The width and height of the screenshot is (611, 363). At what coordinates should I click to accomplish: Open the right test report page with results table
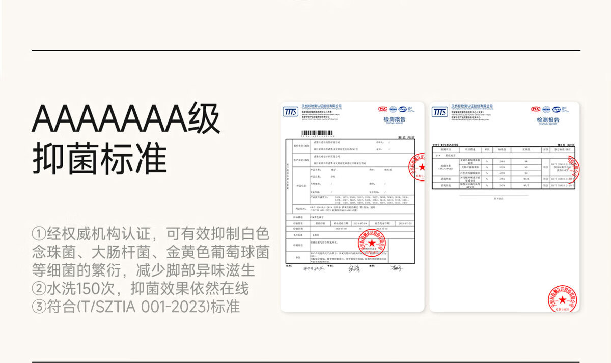[504, 206]
